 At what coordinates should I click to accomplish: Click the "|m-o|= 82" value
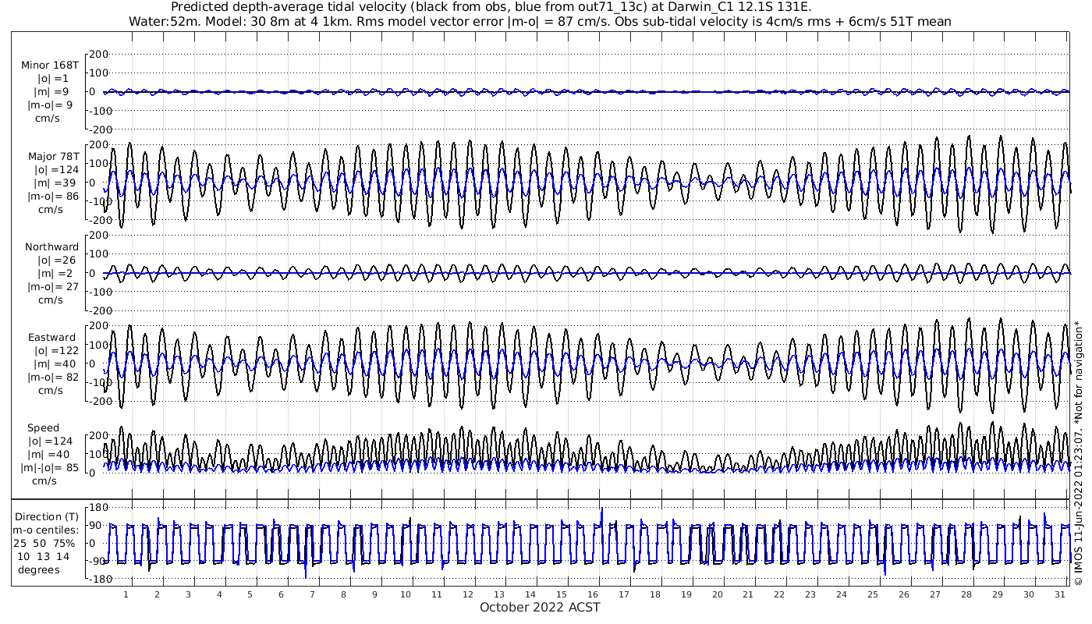tap(53, 378)
